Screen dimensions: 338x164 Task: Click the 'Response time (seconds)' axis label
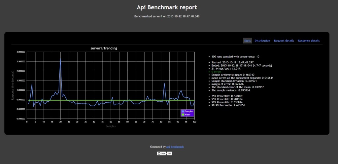[13, 85]
